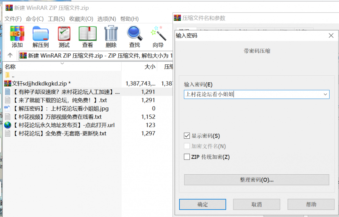Enable ZIP legacy encryption (ZIP 传统加密) checkbox
The width and height of the screenshot is (339, 217).
pyautogui.click(x=187, y=157)
